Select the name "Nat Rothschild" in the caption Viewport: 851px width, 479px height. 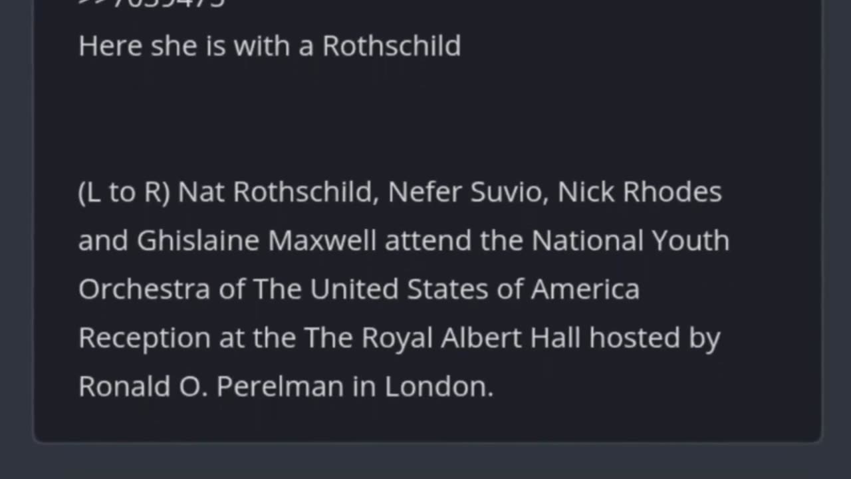(275, 192)
